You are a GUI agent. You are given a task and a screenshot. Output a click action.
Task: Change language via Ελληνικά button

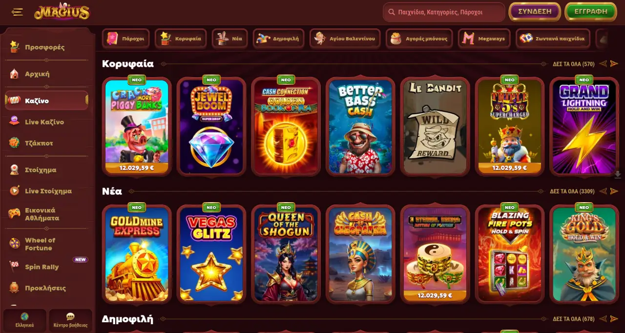click(x=25, y=320)
